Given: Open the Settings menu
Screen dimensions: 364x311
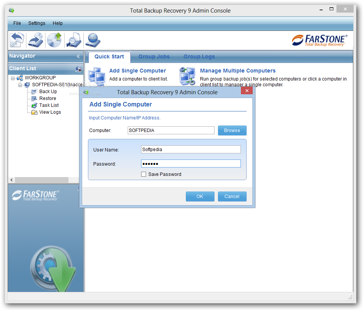Looking at the screenshot, I should [x=37, y=23].
